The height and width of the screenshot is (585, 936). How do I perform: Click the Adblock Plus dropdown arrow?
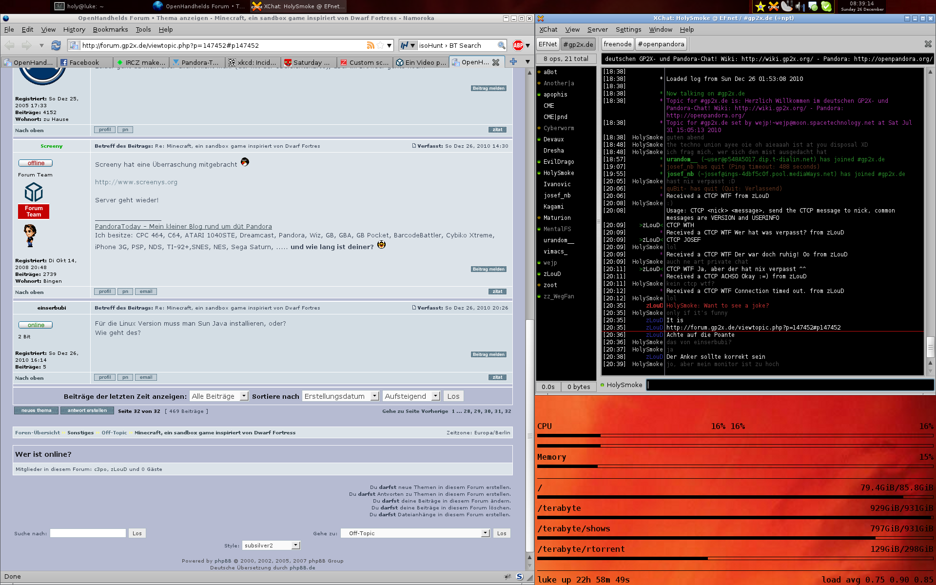point(528,45)
